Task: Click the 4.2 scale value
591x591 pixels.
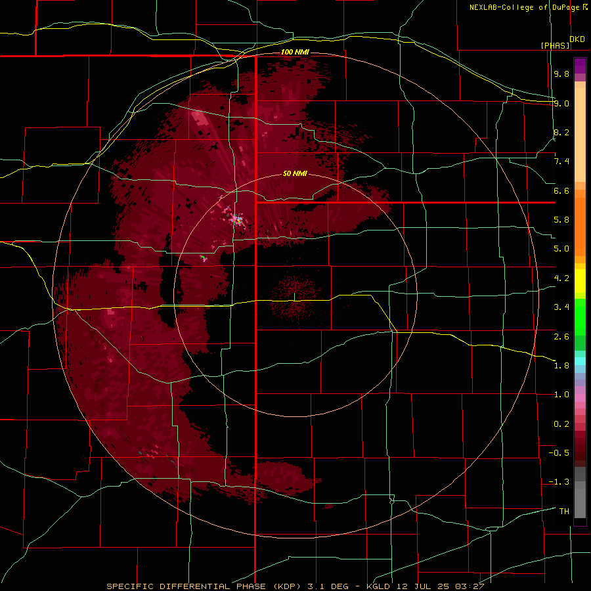Action: (x=561, y=278)
